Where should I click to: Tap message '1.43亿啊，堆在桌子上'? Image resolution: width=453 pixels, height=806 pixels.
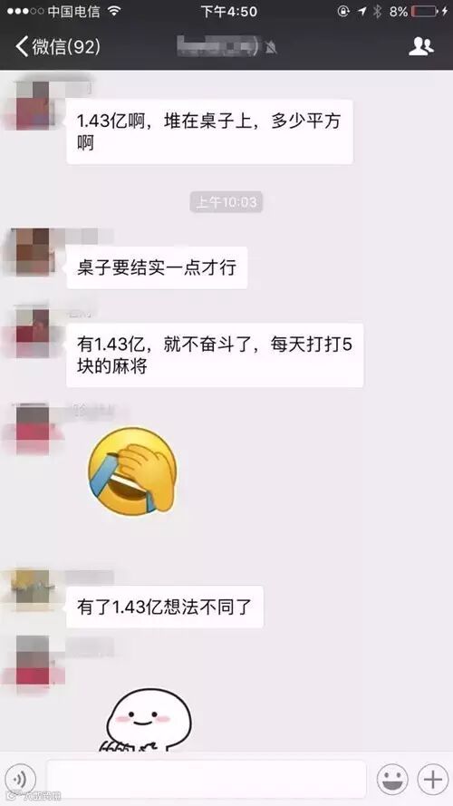(209, 131)
